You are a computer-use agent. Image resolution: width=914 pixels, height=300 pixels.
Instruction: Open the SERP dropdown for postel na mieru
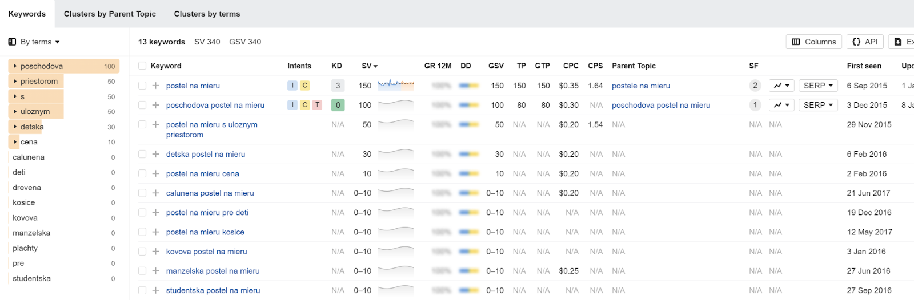[x=818, y=86]
